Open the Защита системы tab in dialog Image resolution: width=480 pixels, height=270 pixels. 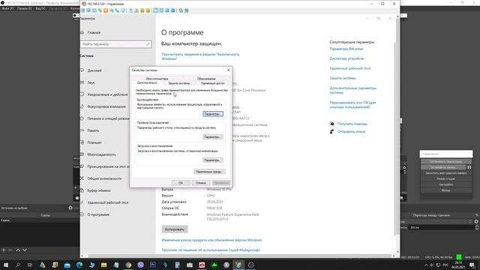(x=178, y=83)
